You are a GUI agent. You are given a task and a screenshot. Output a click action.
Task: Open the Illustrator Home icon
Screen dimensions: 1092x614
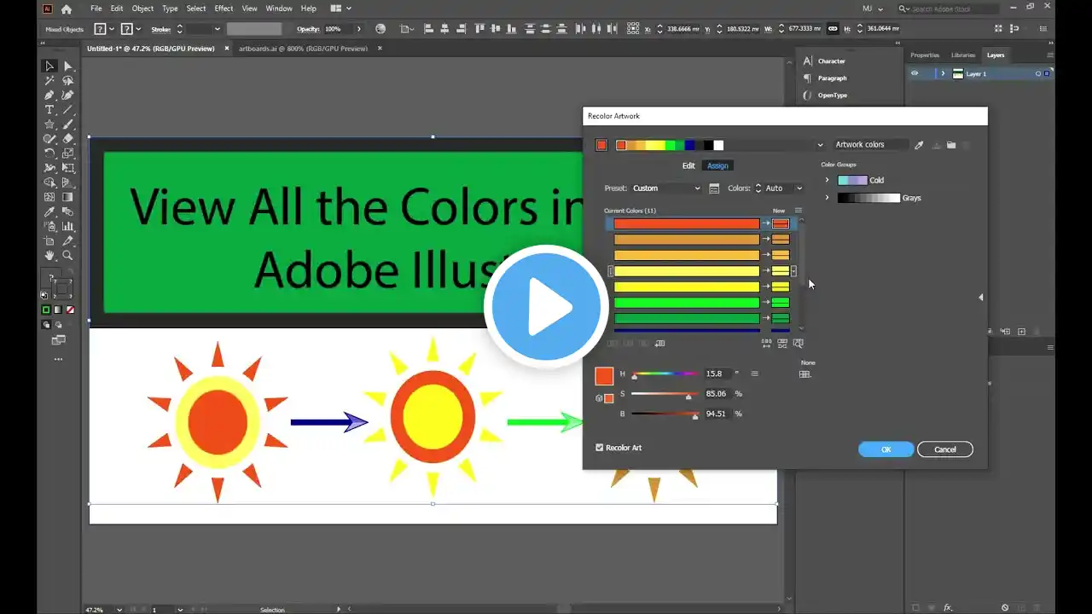tap(67, 9)
